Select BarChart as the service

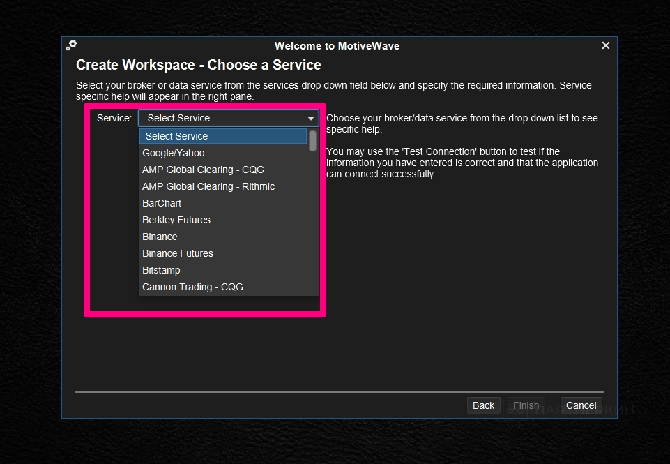[223, 203]
